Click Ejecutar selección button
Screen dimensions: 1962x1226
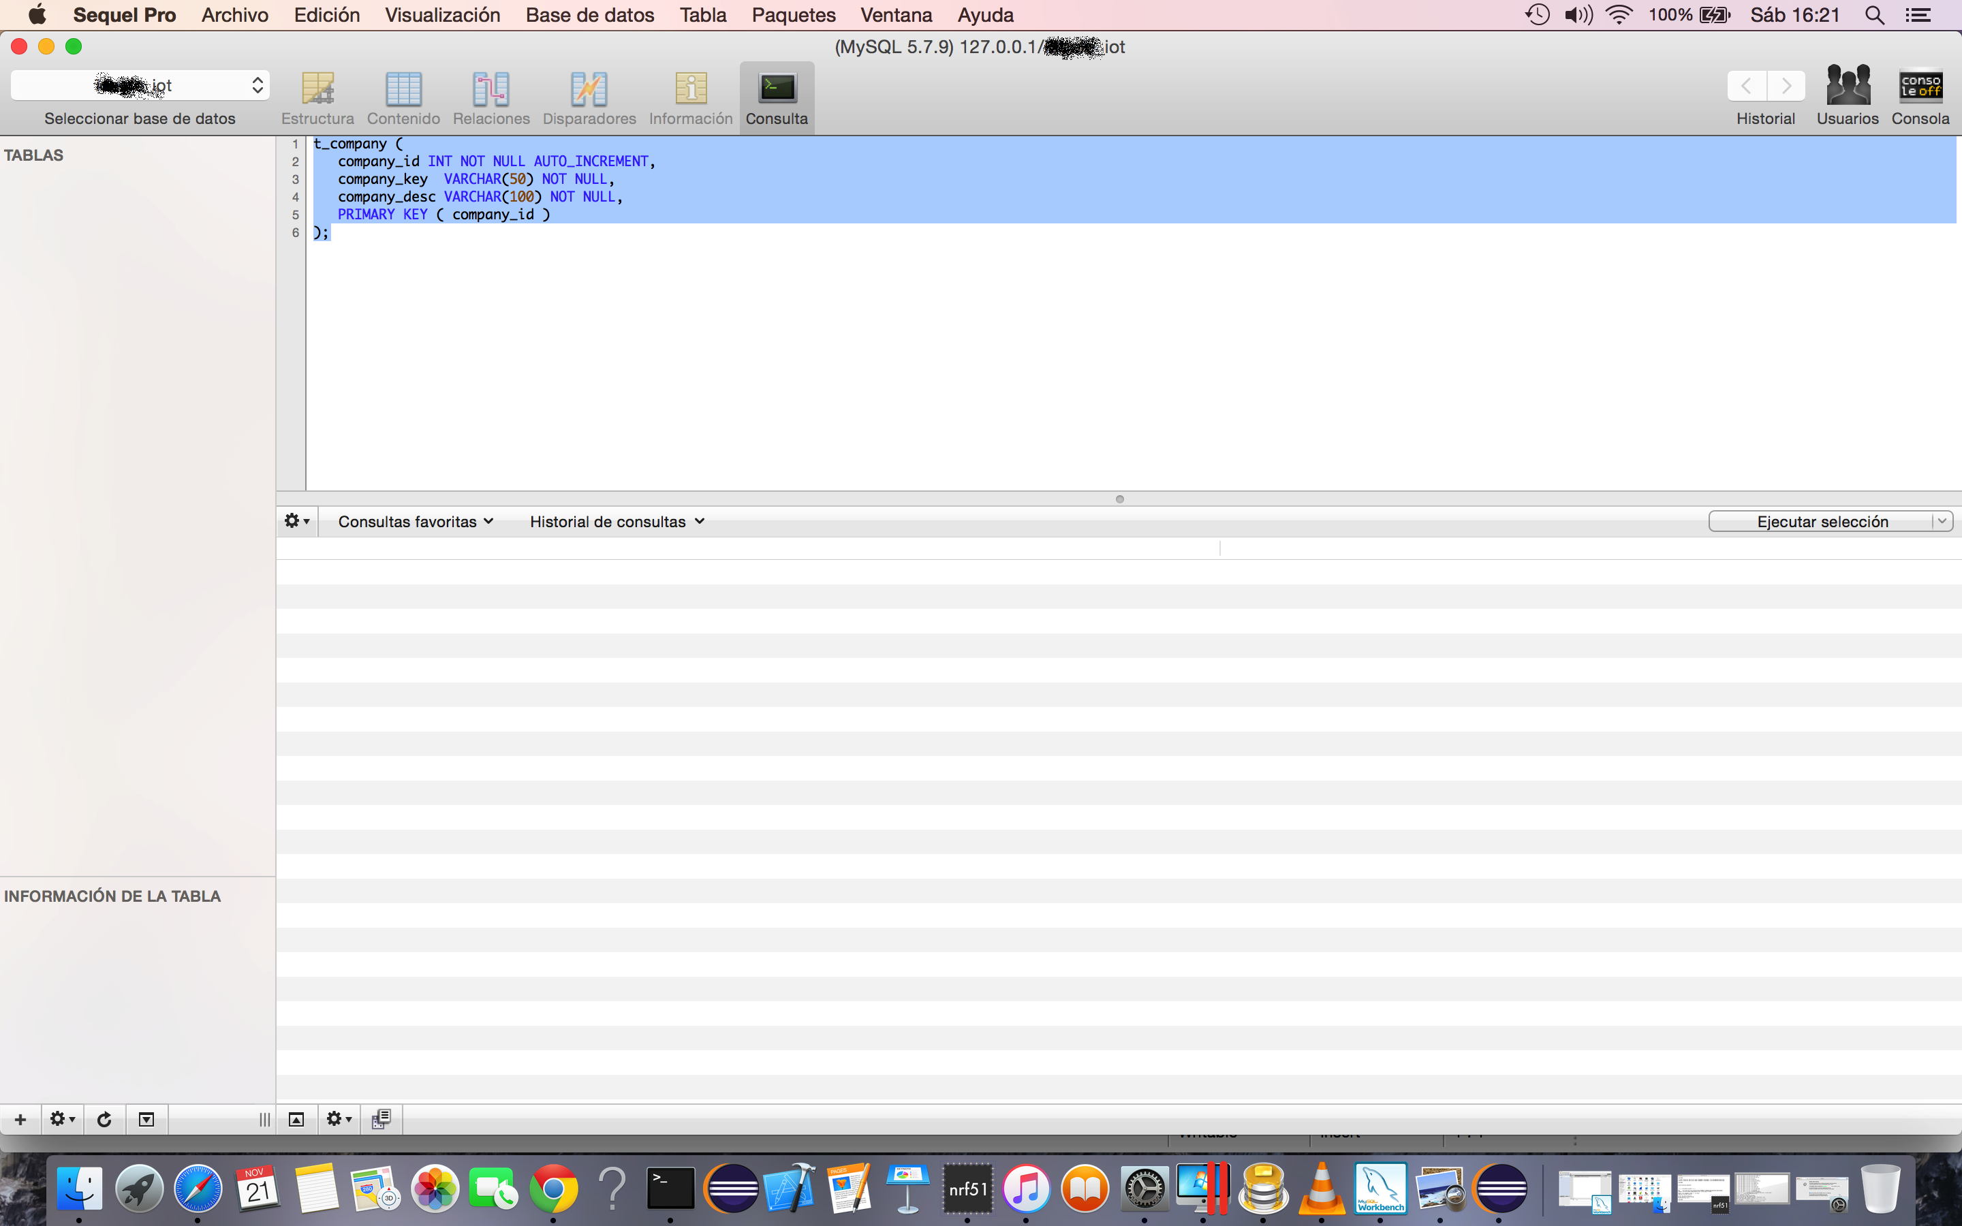tap(1822, 521)
